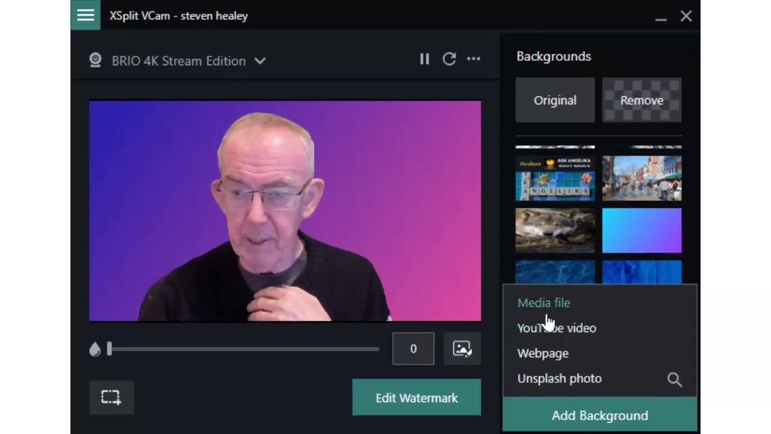
Task: Click the blur droplet icon
Action: coord(95,349)
